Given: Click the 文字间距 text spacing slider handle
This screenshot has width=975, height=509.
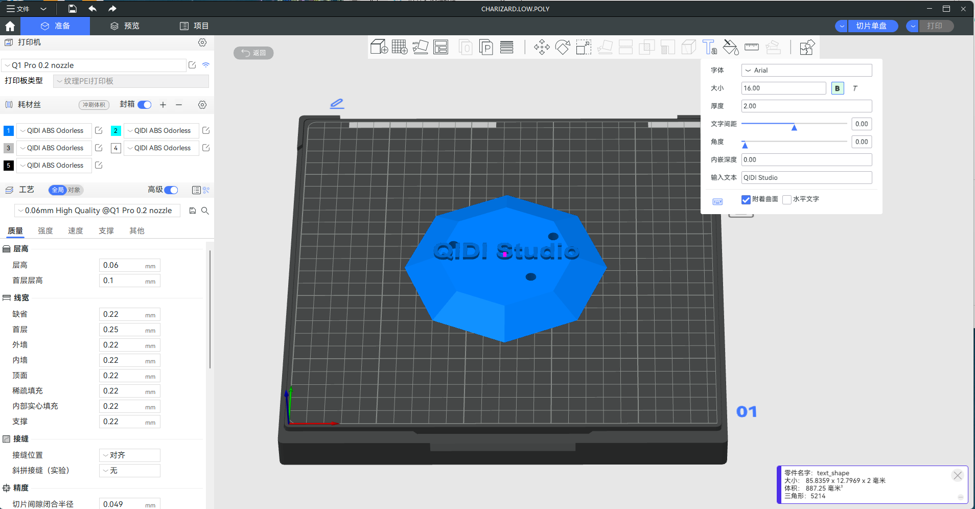Looking at the screenshot, I should 794,127.
